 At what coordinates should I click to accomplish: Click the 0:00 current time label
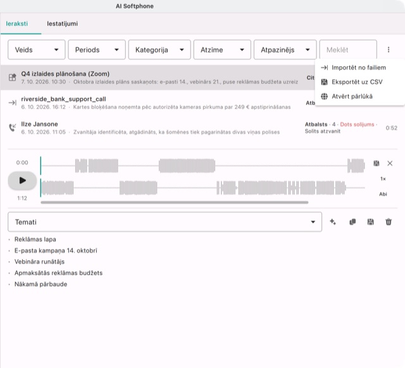(22, 162)
